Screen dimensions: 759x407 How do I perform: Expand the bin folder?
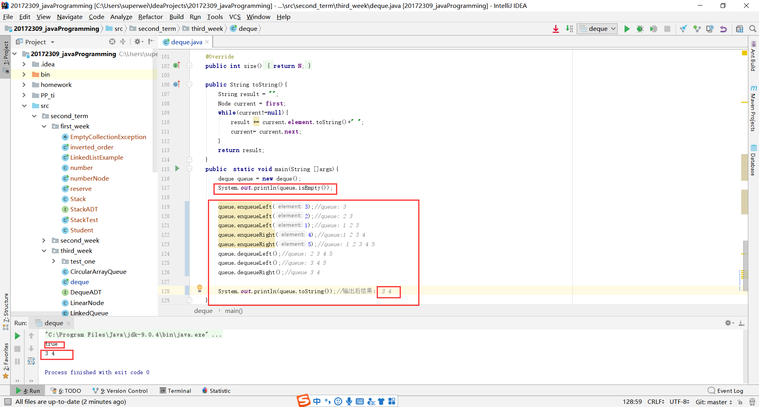tap(24, 74)
